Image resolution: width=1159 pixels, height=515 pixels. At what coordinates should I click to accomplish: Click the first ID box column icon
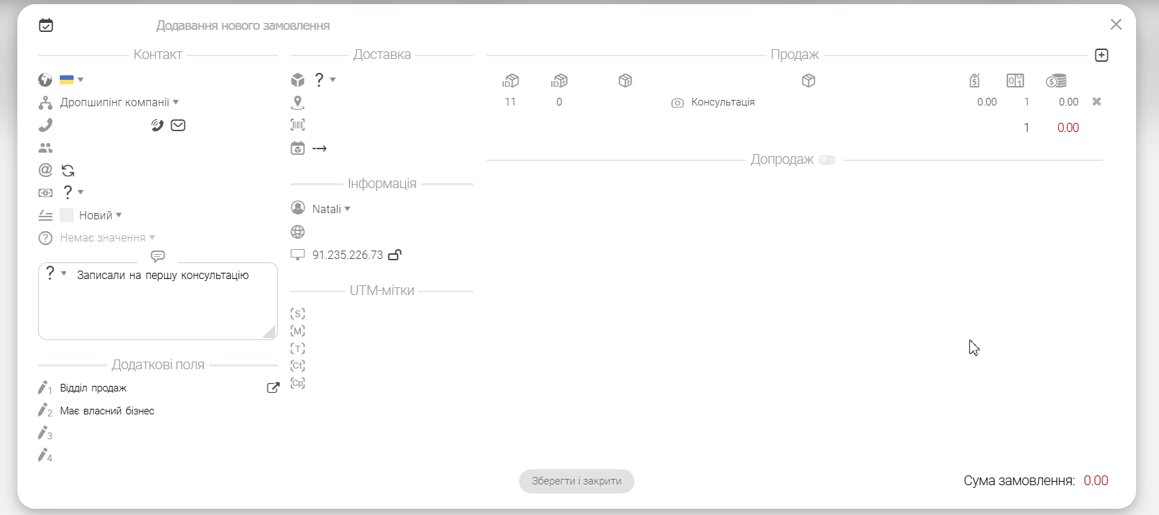510,81
